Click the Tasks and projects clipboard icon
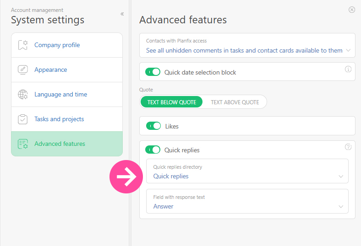This screenshot has height=246, width=361. [23, 119]
